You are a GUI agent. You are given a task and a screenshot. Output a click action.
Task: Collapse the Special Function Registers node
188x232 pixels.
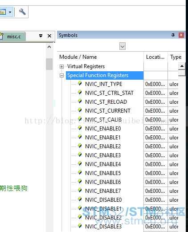pos(61,75)
